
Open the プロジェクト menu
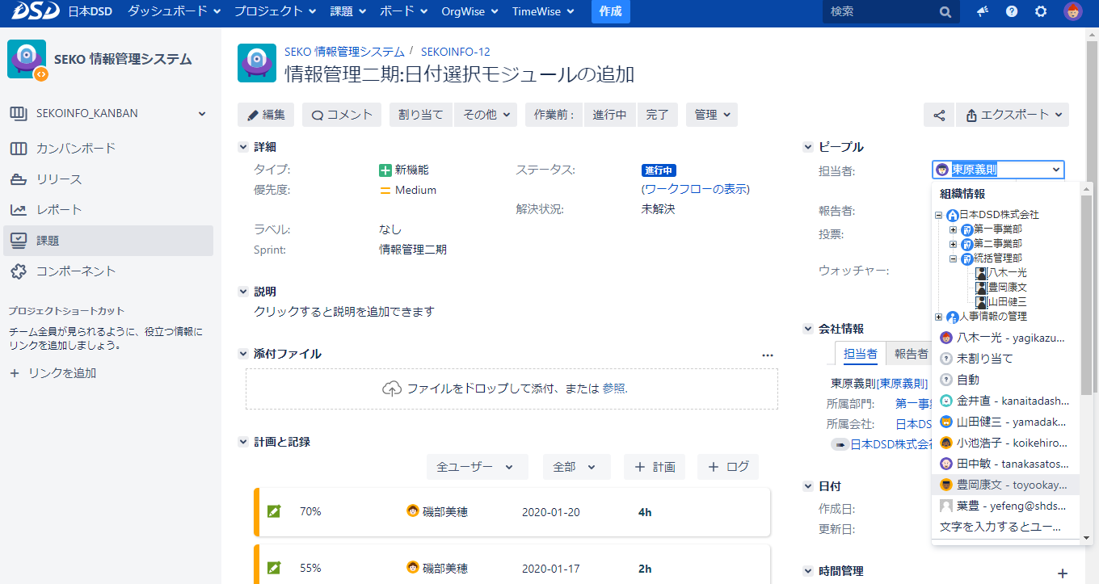[x=275, y=12]
